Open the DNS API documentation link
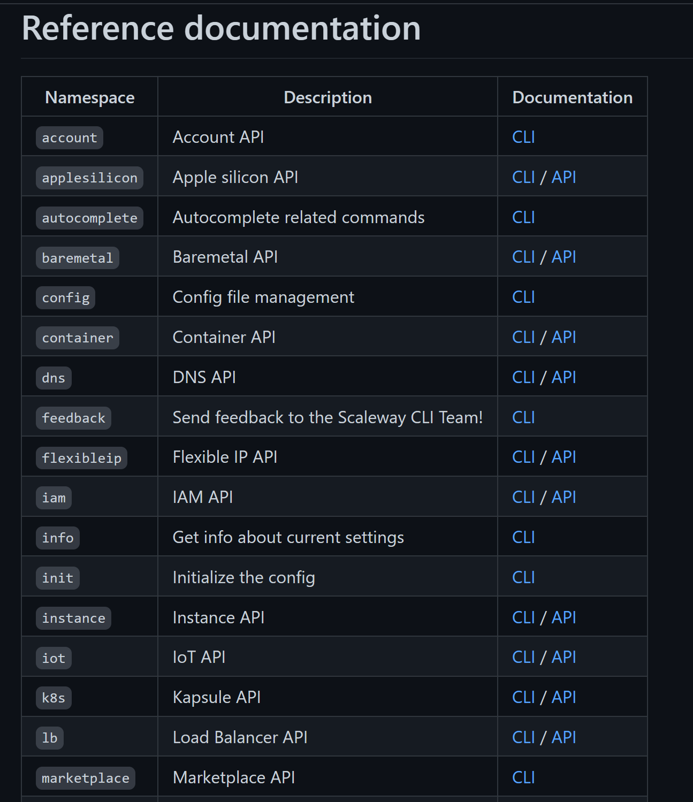This screenshot has width=693, height=802. [563, 377]
